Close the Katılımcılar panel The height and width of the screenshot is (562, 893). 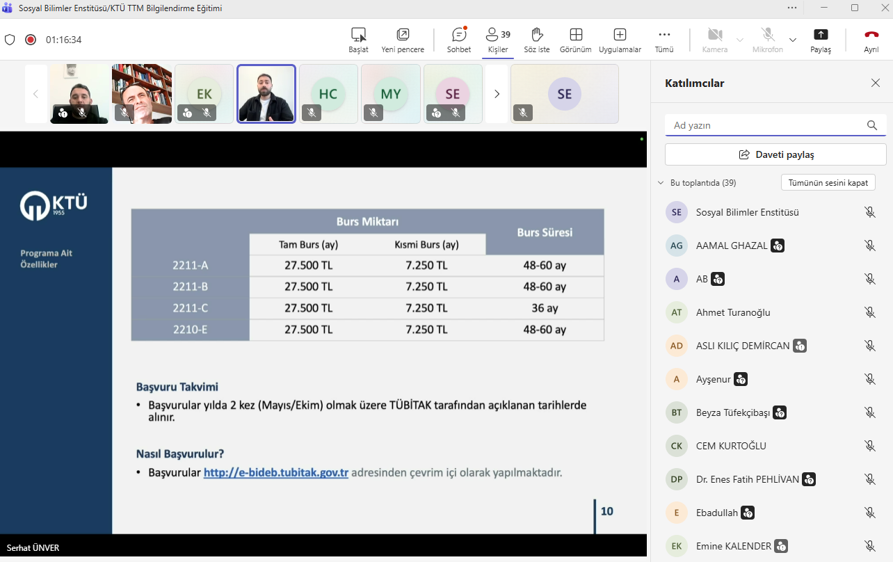point(876,83)
